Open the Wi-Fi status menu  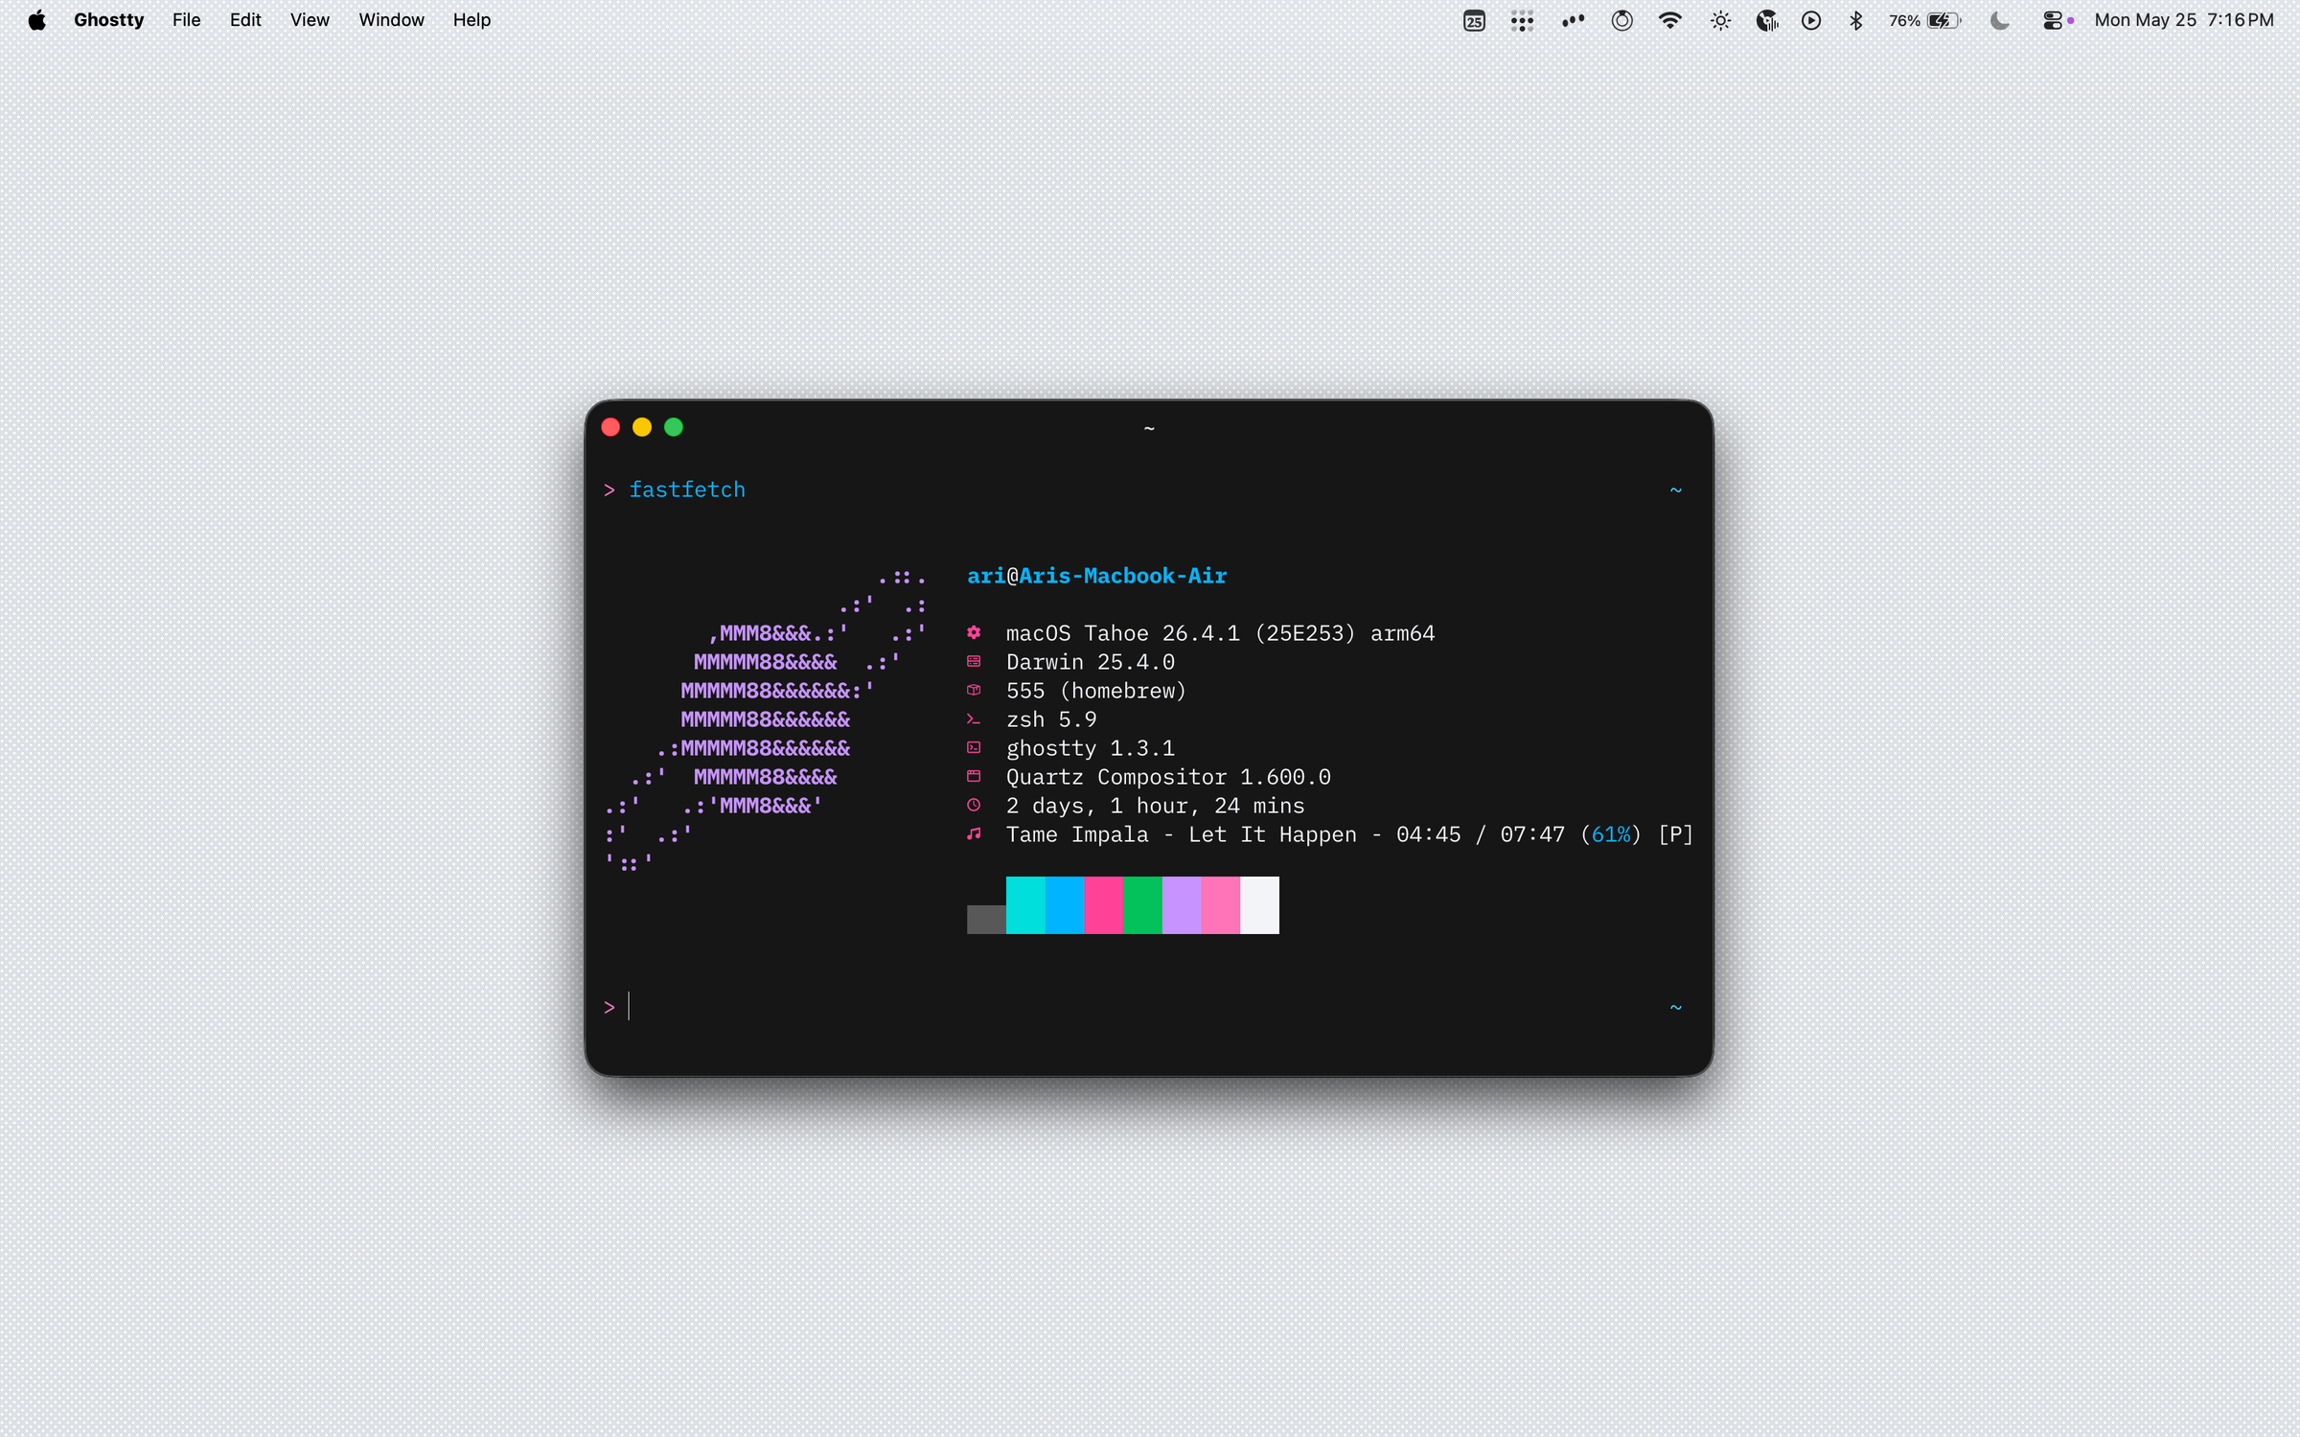pyautogui.click(x=1670, y=20)
